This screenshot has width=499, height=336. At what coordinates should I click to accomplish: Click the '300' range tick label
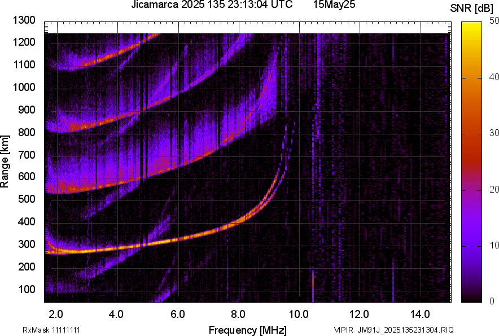27,245
